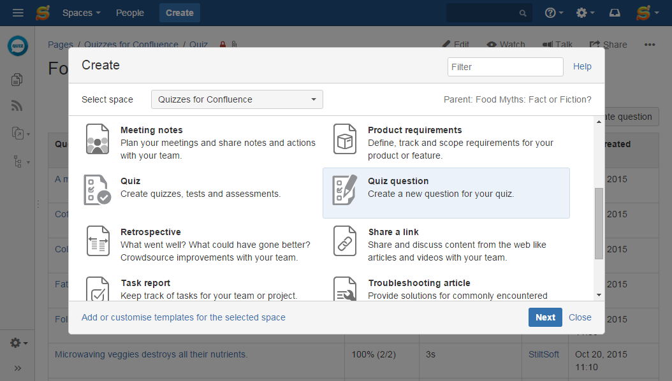
Task: Select the Quiz template icon
Action: pos(98,189)
